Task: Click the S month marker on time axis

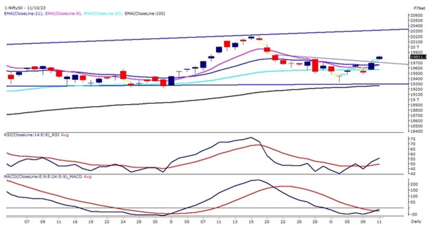Action: (x=171, y=221)
